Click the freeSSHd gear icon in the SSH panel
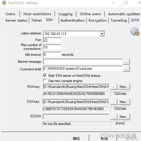Viewport: 141px width, 141px height. click(x=135, y=32)
